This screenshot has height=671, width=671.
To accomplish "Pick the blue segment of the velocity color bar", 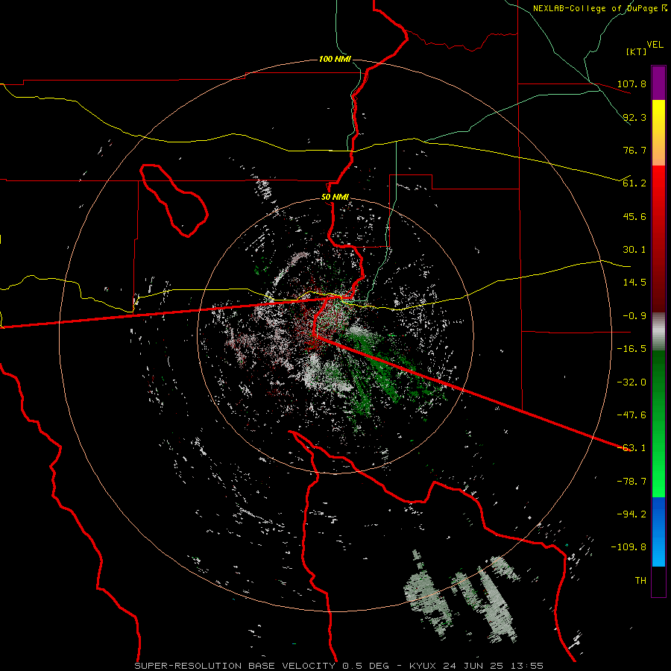I will coord(658,532).
